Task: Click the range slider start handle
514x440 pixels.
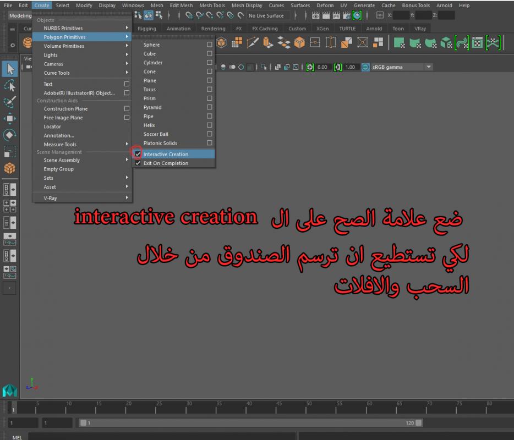Action: (83, 423)
